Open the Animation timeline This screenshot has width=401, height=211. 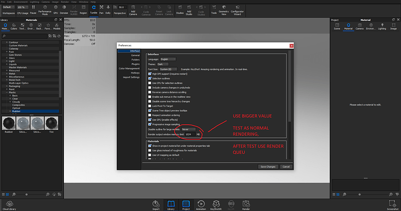[x=201, y=205]
